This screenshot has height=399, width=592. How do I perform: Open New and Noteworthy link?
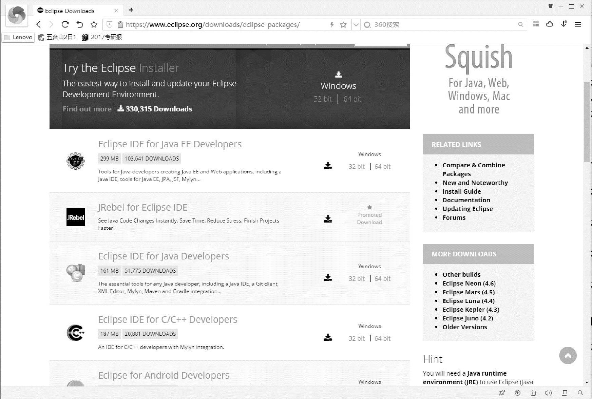pos(475,183)
